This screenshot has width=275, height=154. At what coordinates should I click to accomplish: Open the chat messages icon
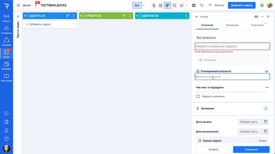(6, 113)
